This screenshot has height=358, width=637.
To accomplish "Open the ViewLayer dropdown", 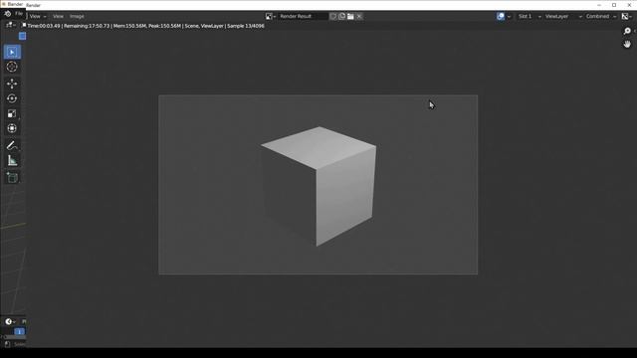I will [x=563, y=16].
